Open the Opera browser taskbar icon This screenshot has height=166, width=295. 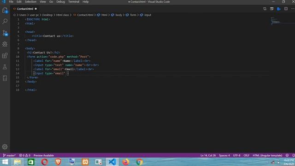pyautogui.click(x=45, y=162)
